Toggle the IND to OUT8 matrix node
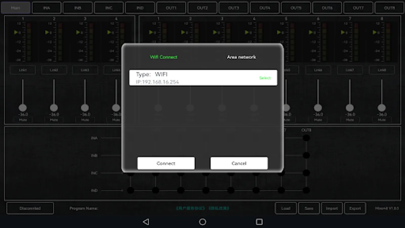 click(306, 190)
